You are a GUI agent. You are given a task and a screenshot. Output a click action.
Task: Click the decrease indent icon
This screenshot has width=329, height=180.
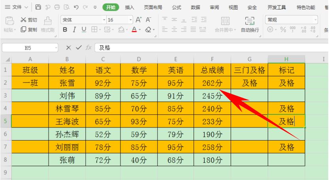pyautogui.click(x=194, y=20)
